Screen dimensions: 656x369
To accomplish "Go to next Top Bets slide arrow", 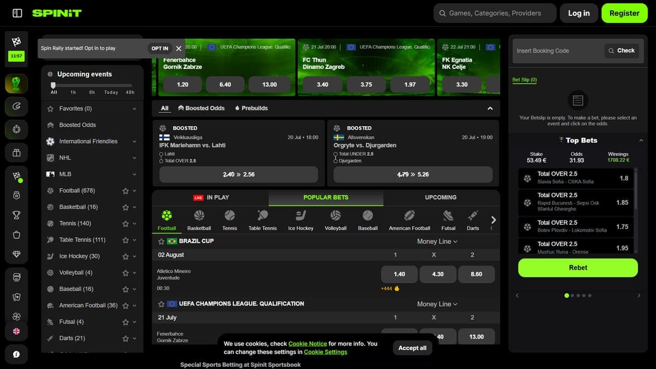I will point(639,296).
